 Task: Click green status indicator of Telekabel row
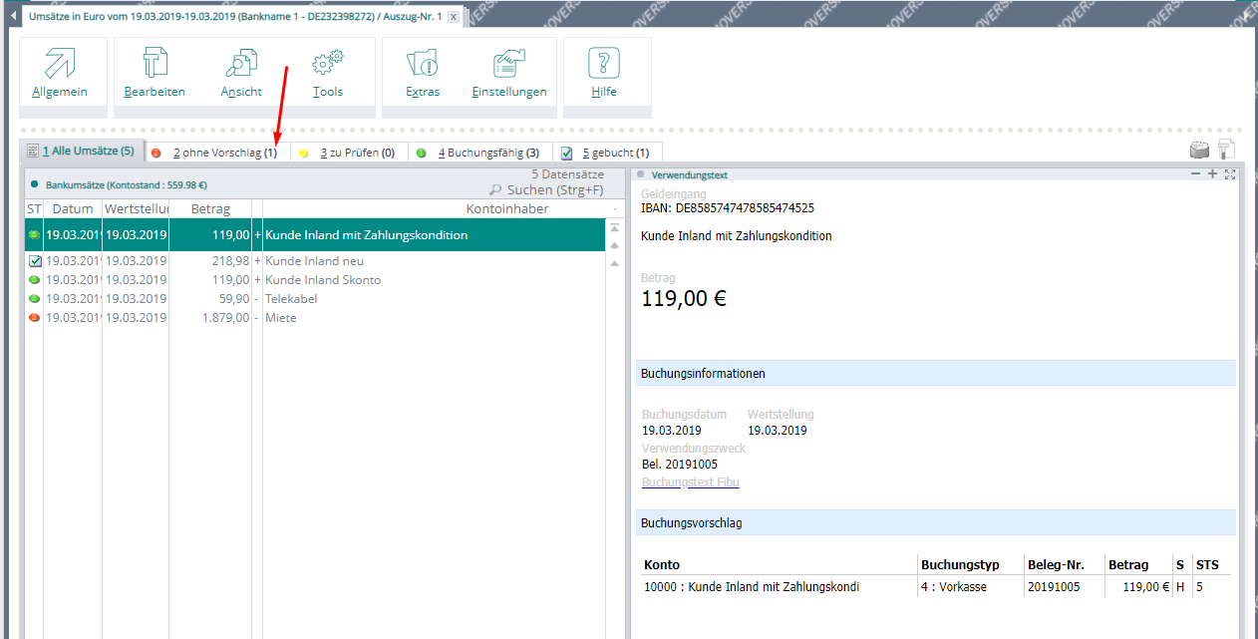coord(35,299)
